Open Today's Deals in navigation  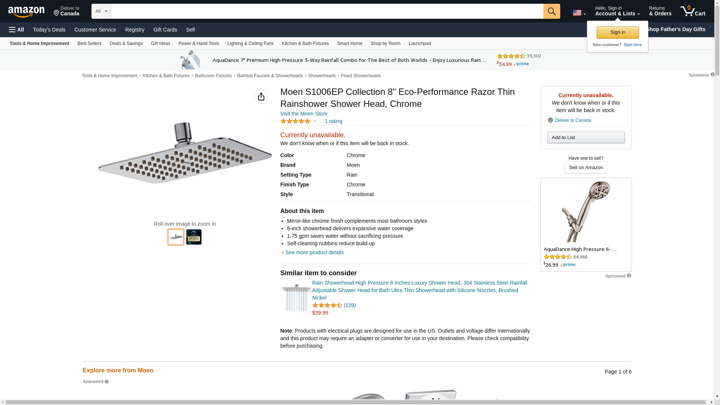coord(49,30)
